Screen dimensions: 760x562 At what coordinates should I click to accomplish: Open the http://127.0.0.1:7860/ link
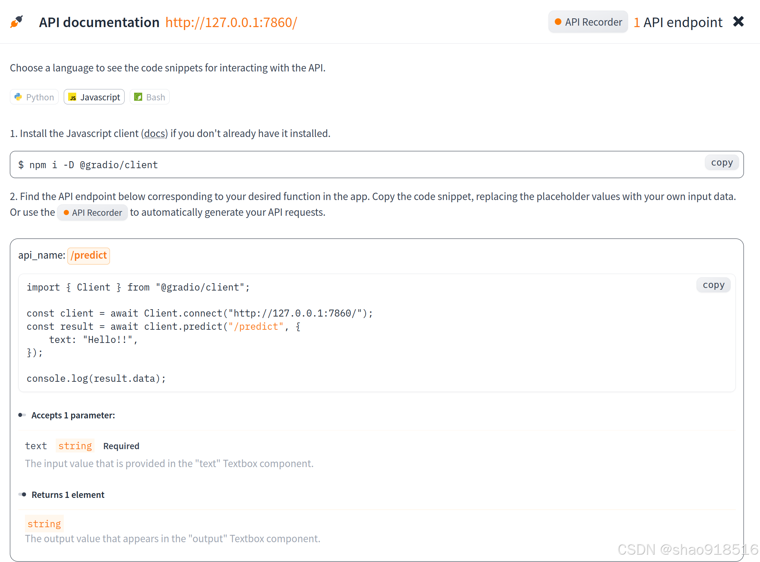231,22
